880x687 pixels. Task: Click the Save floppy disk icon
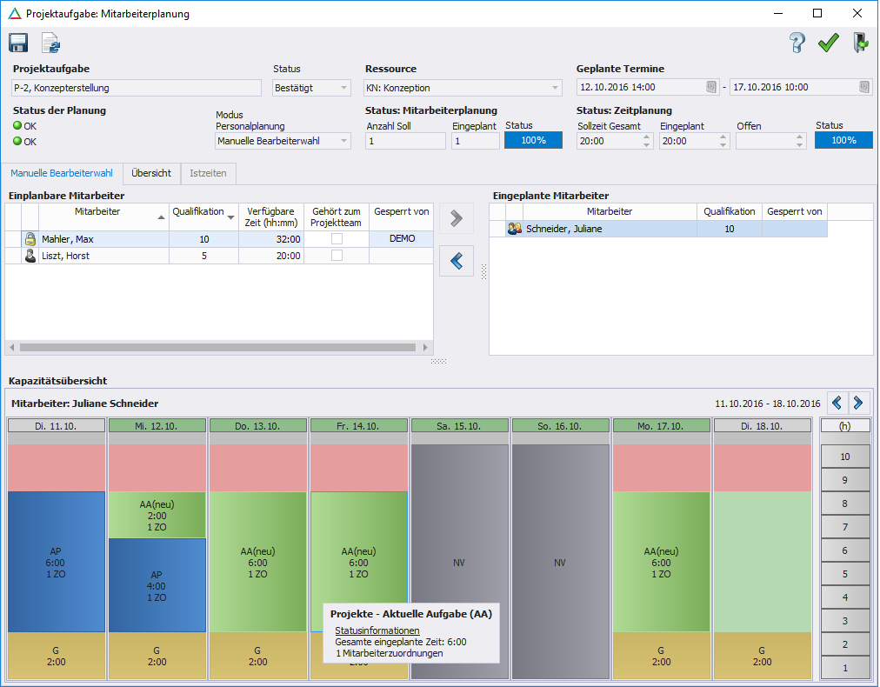click(x=18, y=43)
